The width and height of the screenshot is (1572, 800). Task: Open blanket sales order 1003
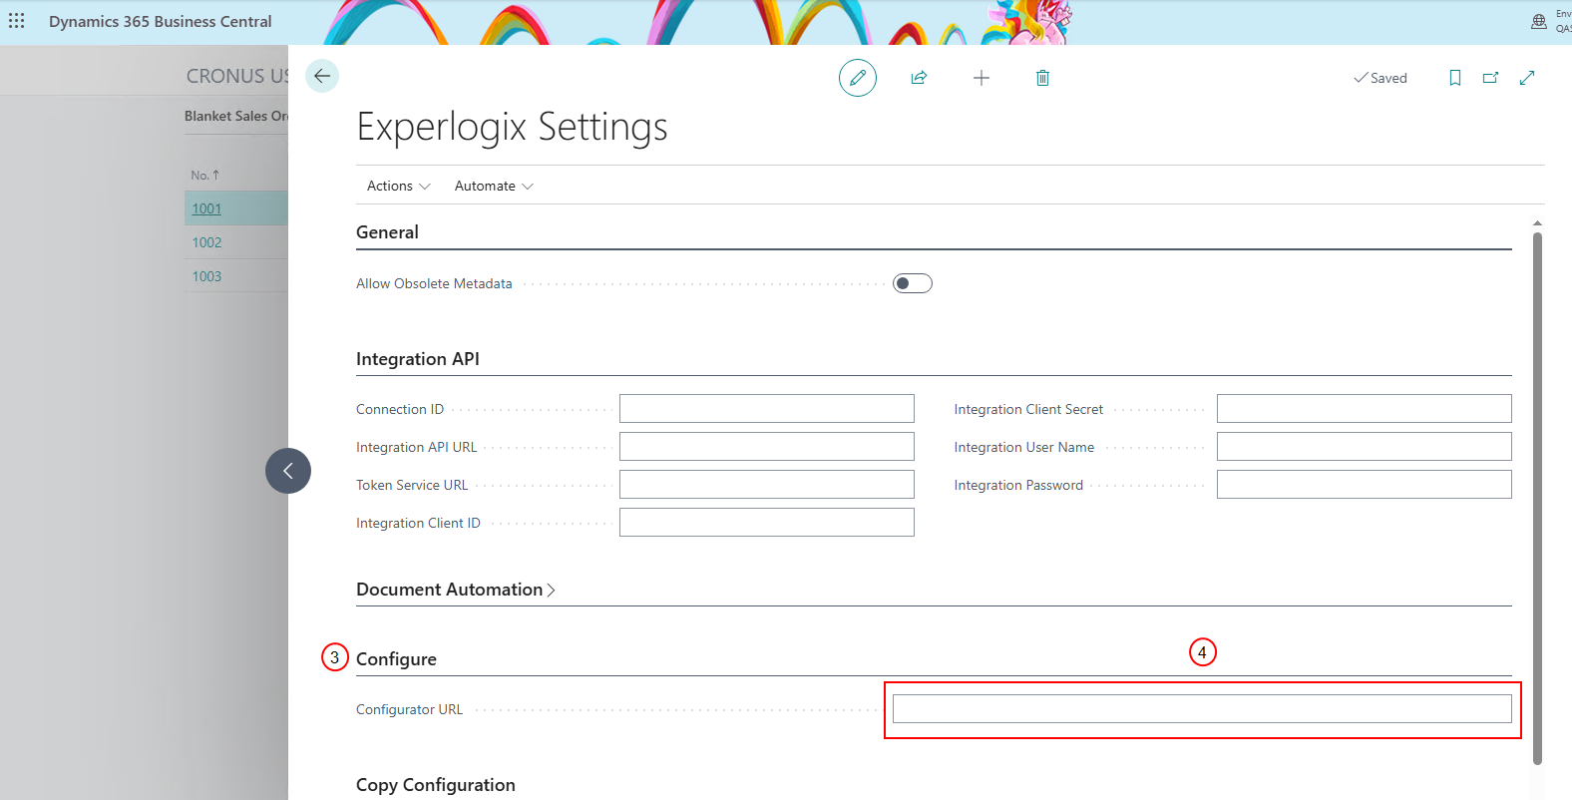(206, 276)
